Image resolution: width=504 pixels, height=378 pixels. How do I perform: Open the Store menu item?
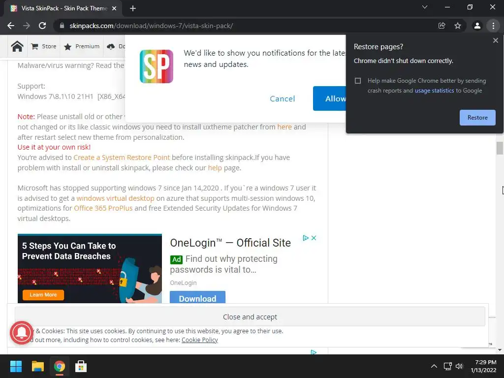44,47
